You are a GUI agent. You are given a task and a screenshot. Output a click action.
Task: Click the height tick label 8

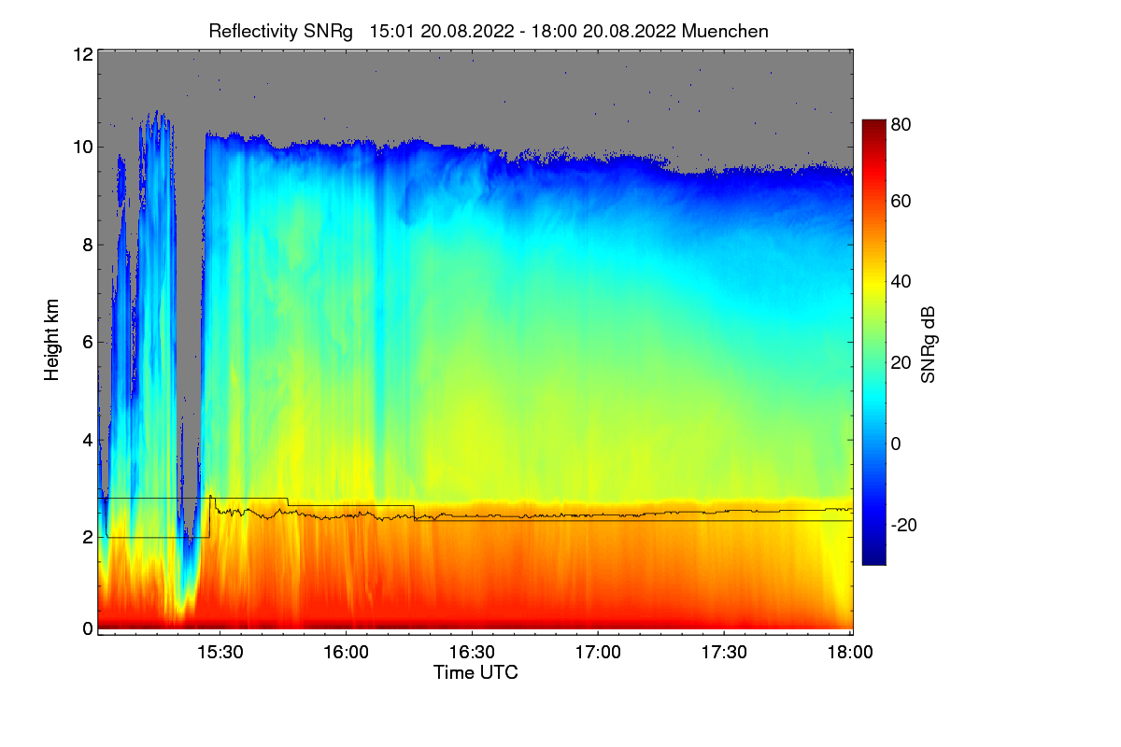click(x=87, y=245)
